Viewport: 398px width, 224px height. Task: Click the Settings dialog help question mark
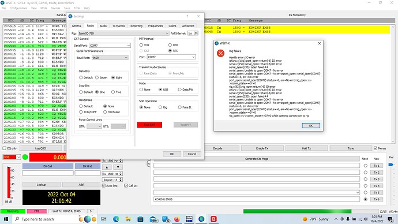[187, 16]
